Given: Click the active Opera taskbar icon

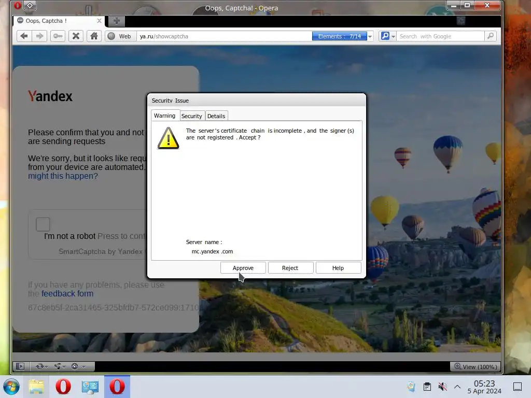Looking at the screenshot, I should [x=117, y=387].
